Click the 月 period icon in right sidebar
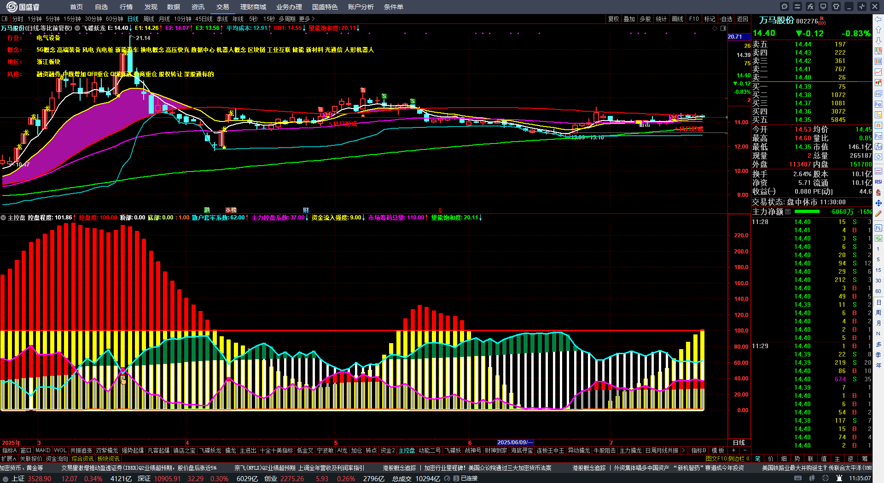Screen dimensions: 884x483 [x=878, y=323]
